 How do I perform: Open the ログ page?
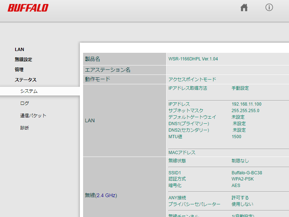(25, 103)
